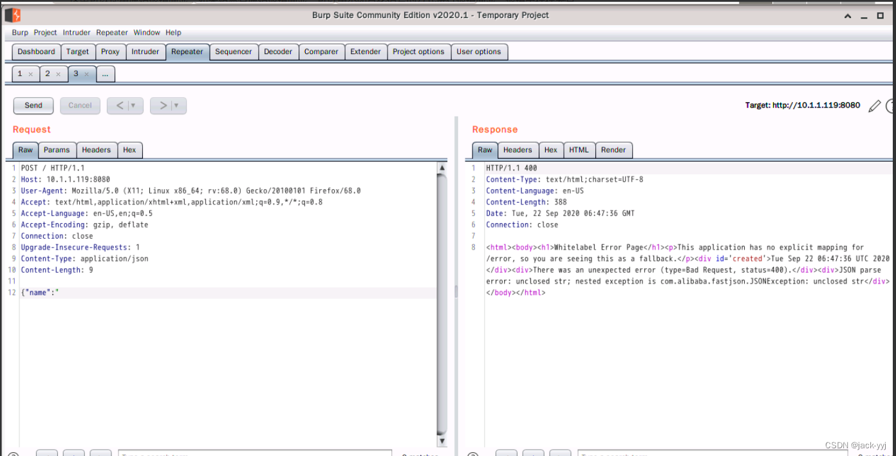Viewport: 896px width, 456px height.
Task: Click the 'Accept-Encoding: gzip, deflate' line
Action: (x=84, y=225)
